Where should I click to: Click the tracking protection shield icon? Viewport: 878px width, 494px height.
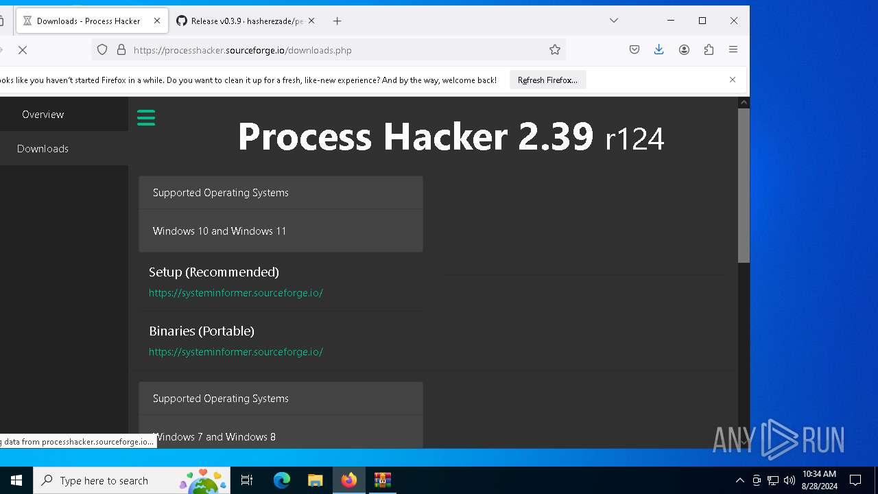pos(102,49)
